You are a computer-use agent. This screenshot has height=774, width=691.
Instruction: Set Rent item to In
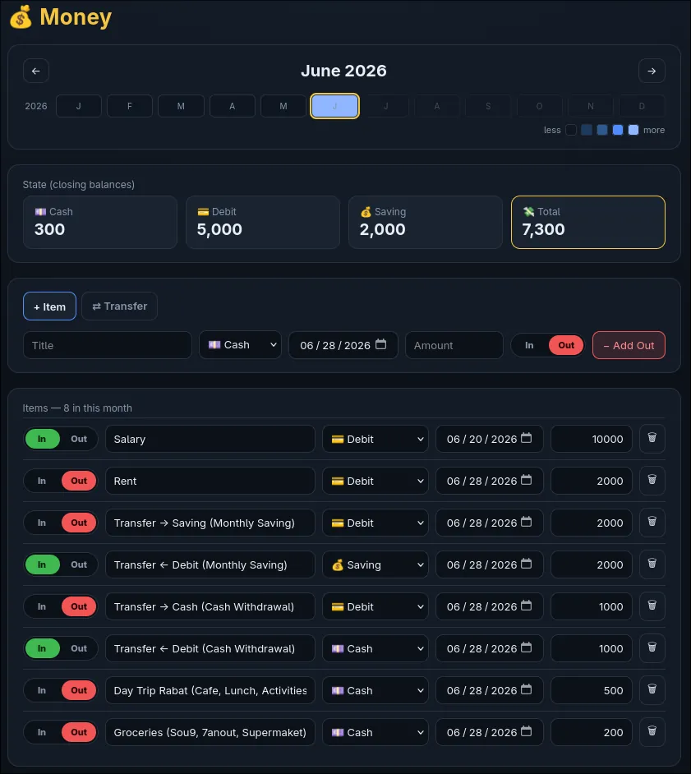[x=42, y=481]
